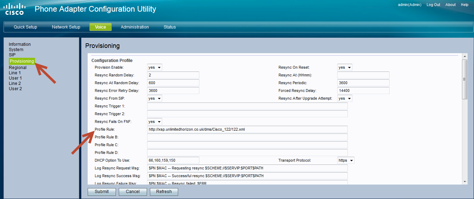The width and height of the screenshot is (474, 199).
Task: Click the Submit button
Action: tap(102, 192)
